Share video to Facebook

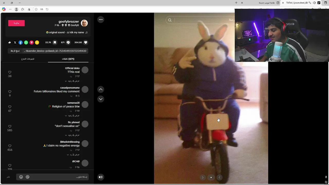click(x=21, y=42)
